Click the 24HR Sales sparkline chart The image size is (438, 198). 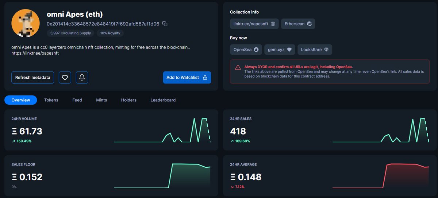(x=381, y=130)
